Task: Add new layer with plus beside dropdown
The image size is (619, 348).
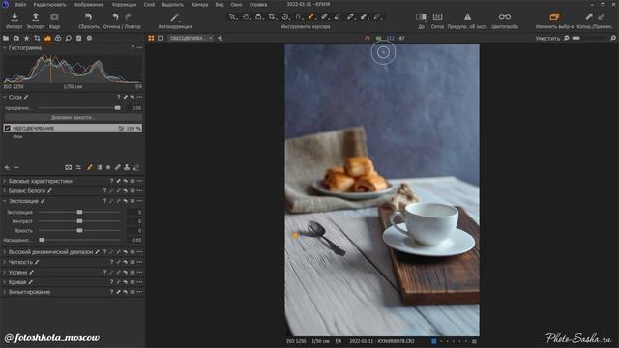Action: click(220, 39)
